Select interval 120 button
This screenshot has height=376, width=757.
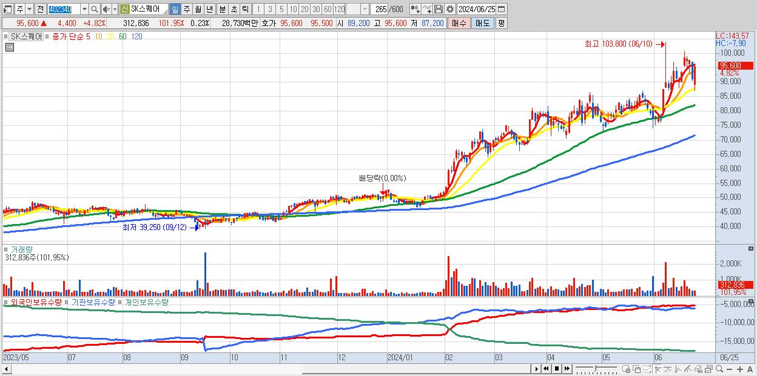pos(339,9)
